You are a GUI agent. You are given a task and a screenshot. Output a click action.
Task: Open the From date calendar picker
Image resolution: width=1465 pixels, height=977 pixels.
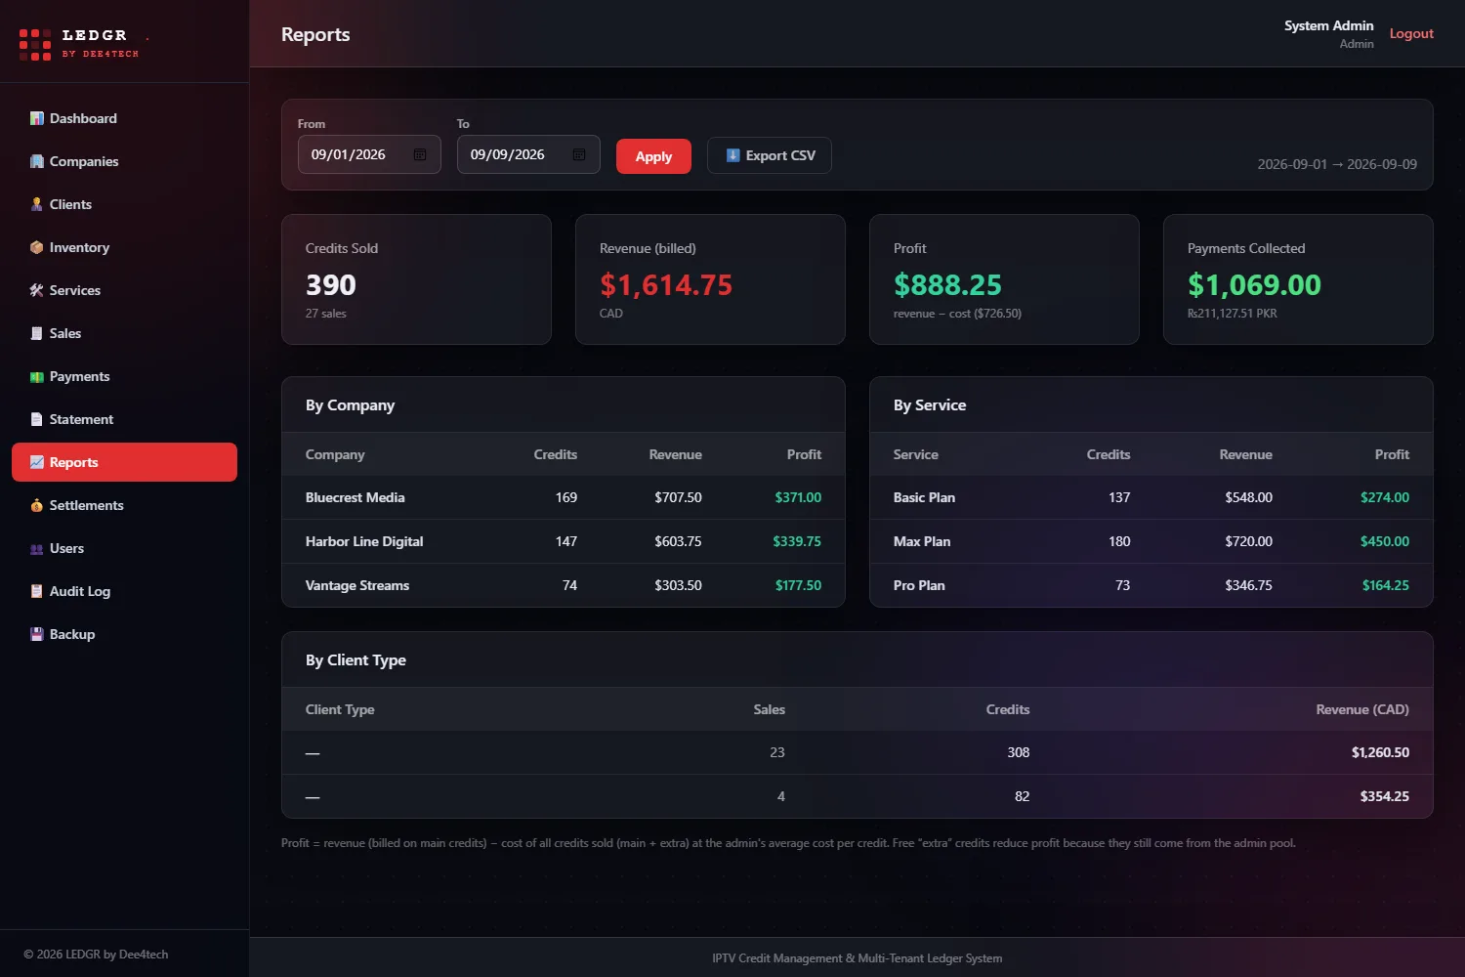click(420, 154)
